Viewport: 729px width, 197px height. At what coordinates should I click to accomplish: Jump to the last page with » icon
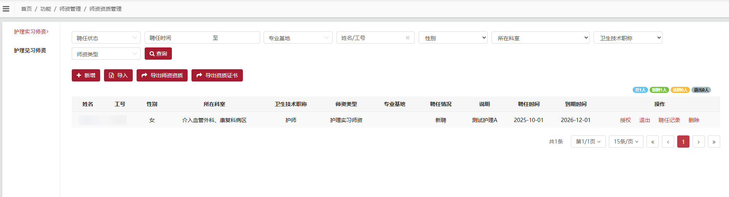click(x=714, y=142)
